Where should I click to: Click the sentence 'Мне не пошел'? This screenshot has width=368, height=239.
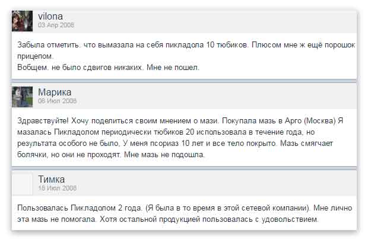[x=173, y=68]
